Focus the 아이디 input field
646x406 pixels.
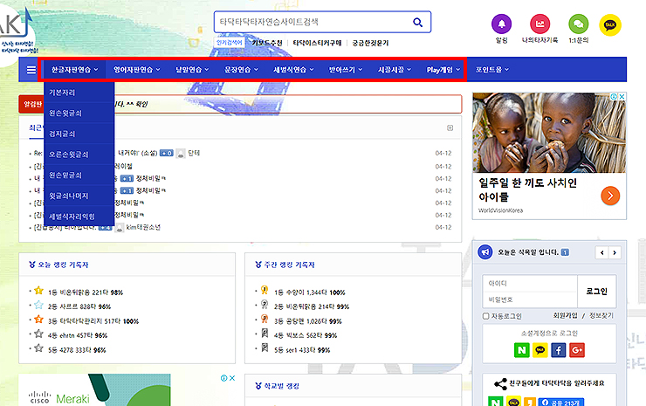point(530,283)
